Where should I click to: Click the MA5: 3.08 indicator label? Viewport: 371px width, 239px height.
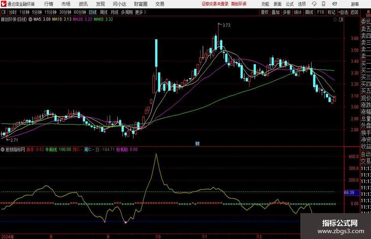42,19
